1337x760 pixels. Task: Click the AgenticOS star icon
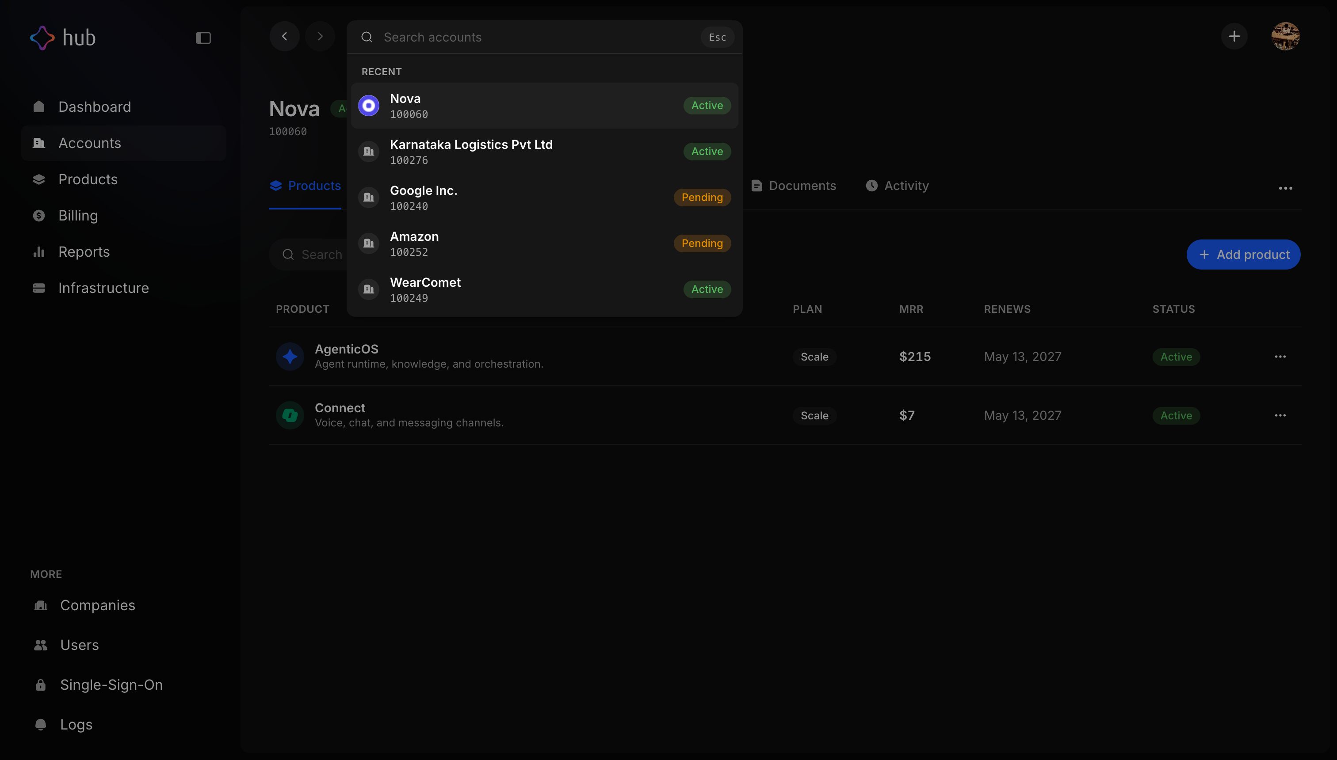coord(290,357)
